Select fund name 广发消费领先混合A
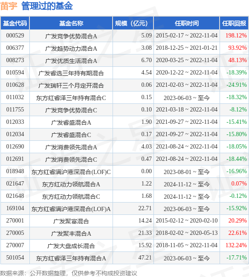The width and height of the screenshot is (249, 277). coord(71,148)
